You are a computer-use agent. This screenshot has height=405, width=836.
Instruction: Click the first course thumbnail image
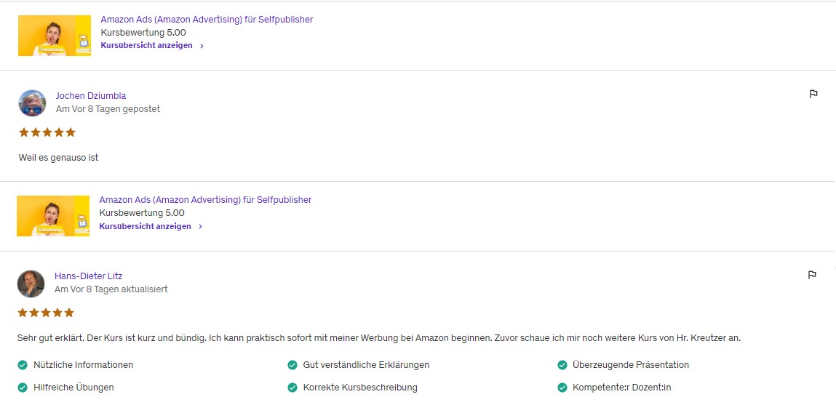click(55, 36)
